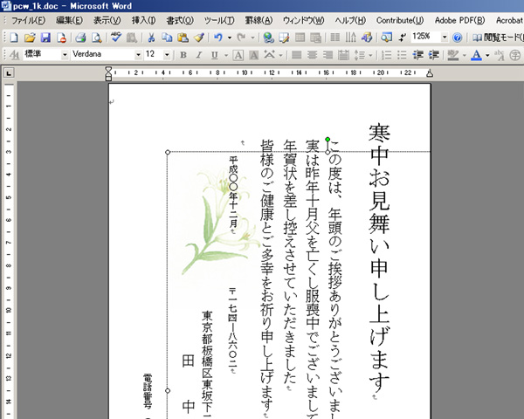Run spelling and grammar check

tap(116, 37)
